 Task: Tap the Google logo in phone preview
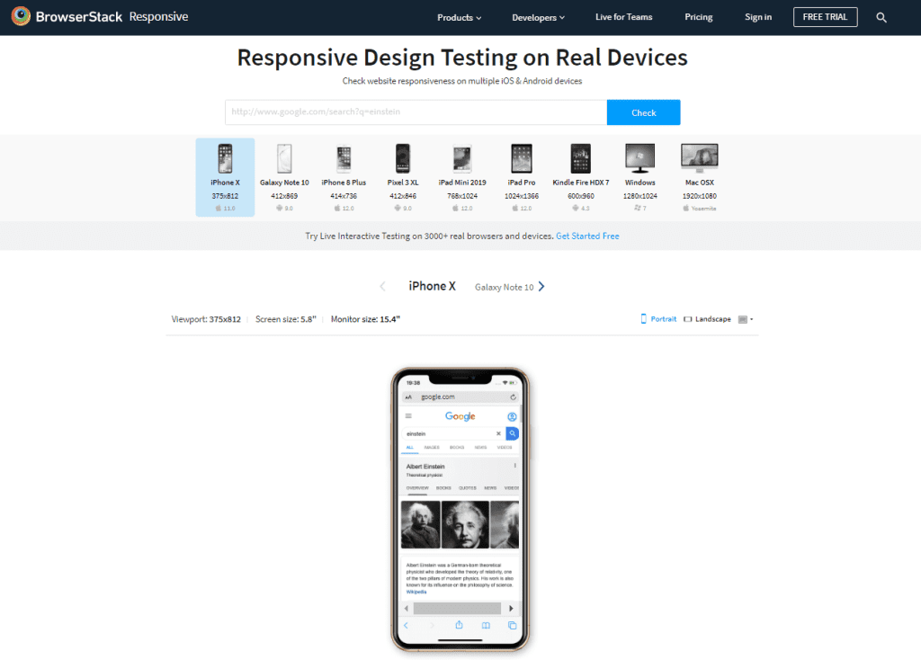[x=460, y=416]
